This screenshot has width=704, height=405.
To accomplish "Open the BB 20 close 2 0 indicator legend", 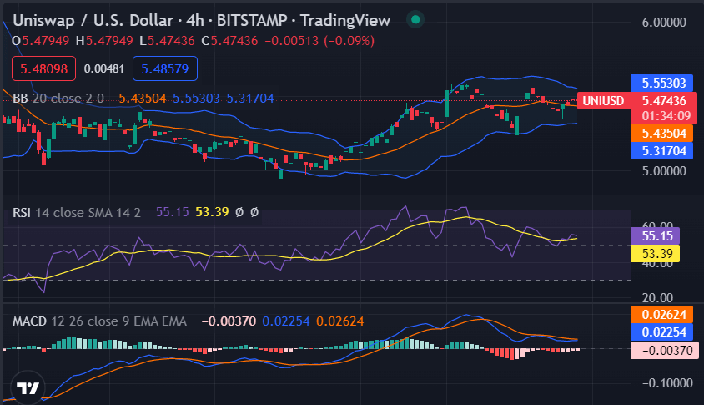I will click(x=58, y=98).
